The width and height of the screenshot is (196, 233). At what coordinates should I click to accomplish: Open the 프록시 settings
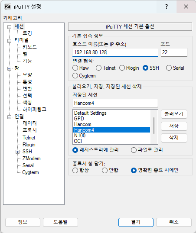pos(29,130)
